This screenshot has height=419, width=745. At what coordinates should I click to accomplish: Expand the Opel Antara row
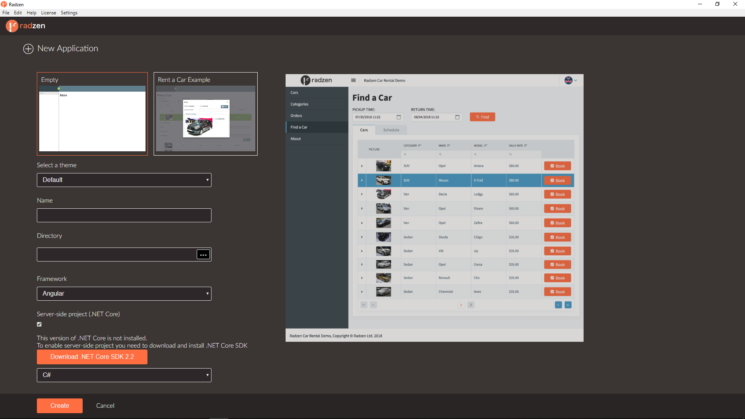pyautogui.click(x=362, y=166)
